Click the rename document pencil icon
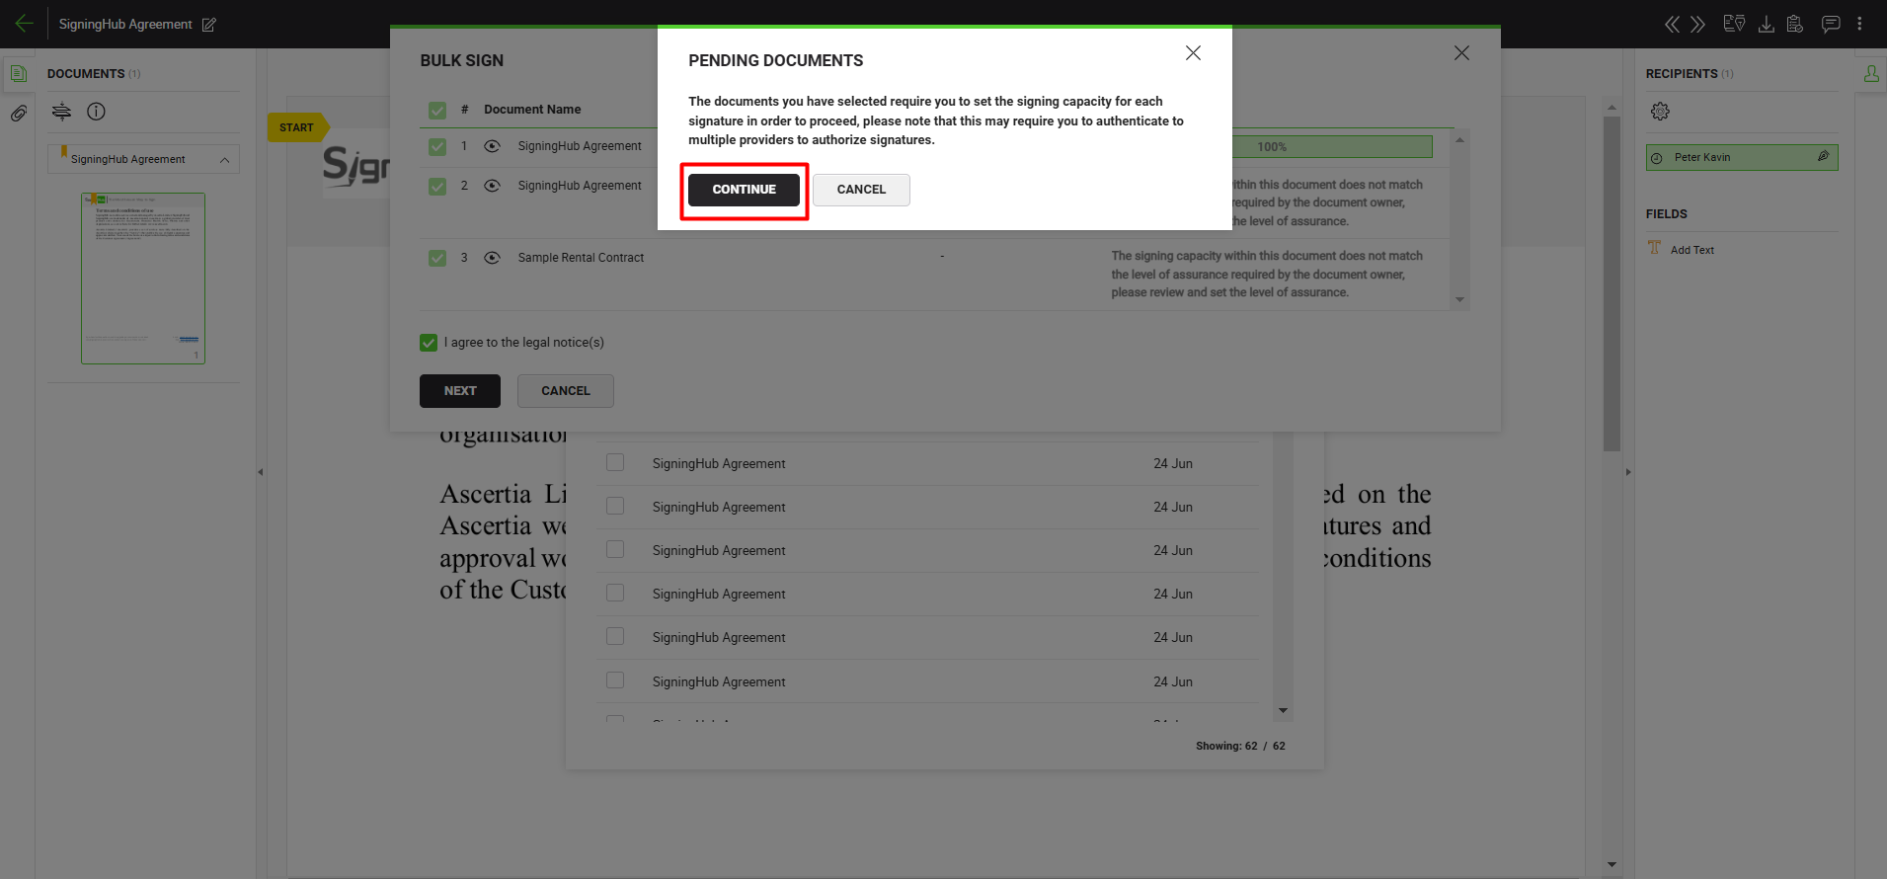The height and width of the screenshot is (879, 1887). (x=209, y=25)
